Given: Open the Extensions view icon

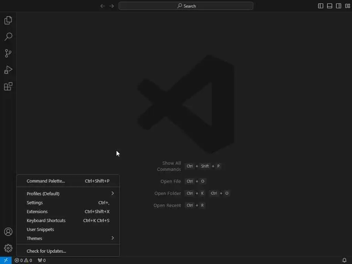Looking at the screenshot, I should [x=8, y=86].
